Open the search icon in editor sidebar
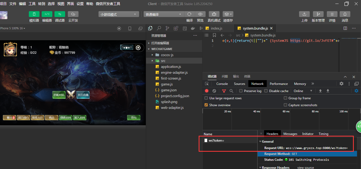The width and height of the screenshot is (361, 169). click(159, 28)
